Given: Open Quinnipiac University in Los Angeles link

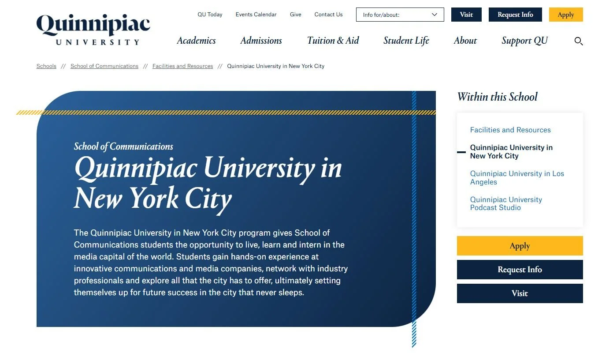Looking at the screenshot, I should 517,178.
